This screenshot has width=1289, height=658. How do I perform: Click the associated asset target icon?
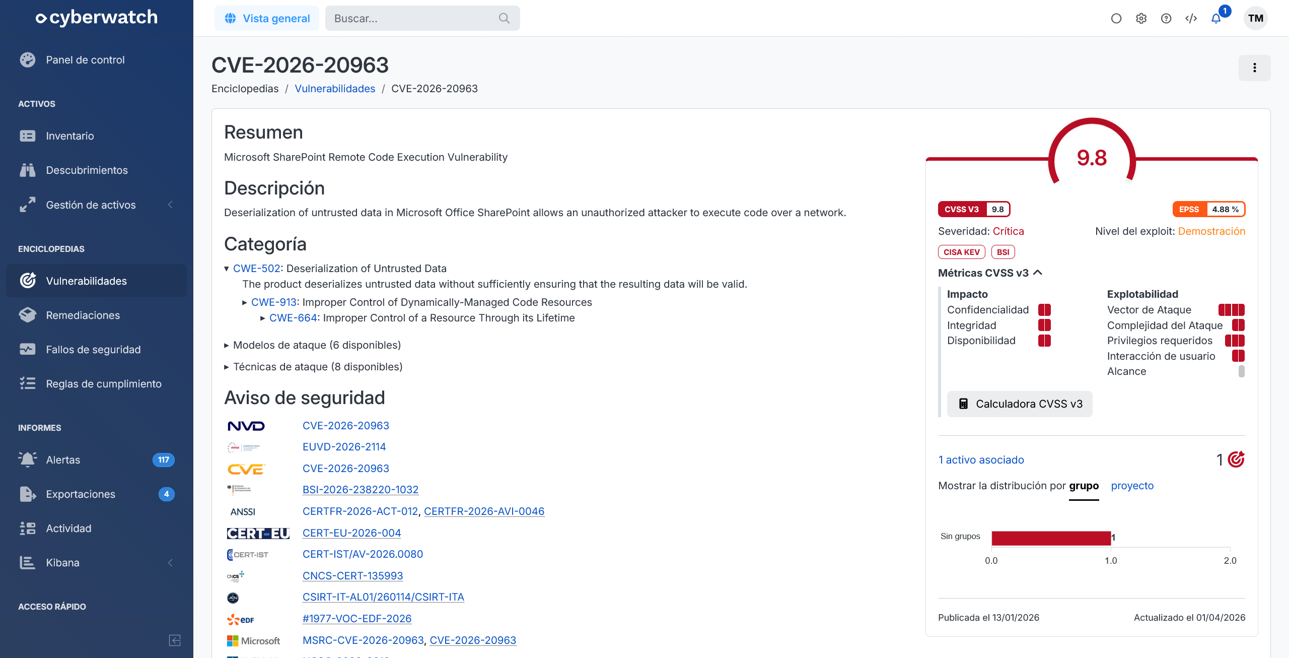pos(1236,459)
